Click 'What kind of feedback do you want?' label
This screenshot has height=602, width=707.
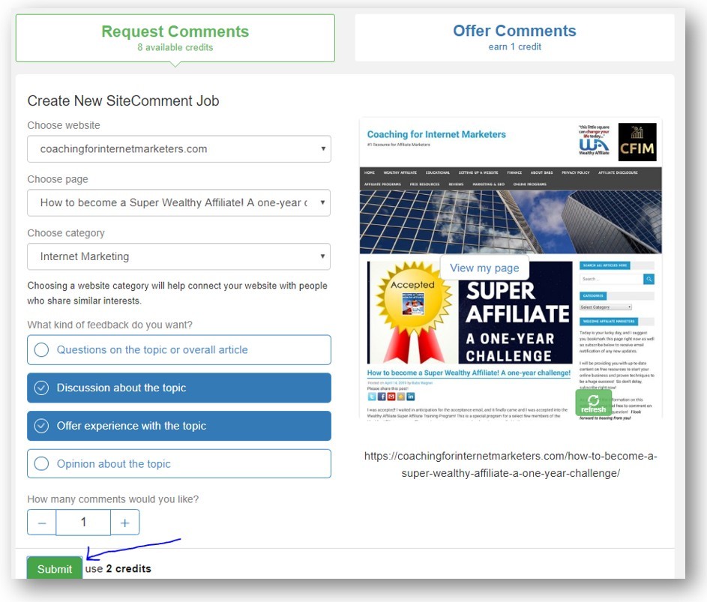click(x=109, y=325)
